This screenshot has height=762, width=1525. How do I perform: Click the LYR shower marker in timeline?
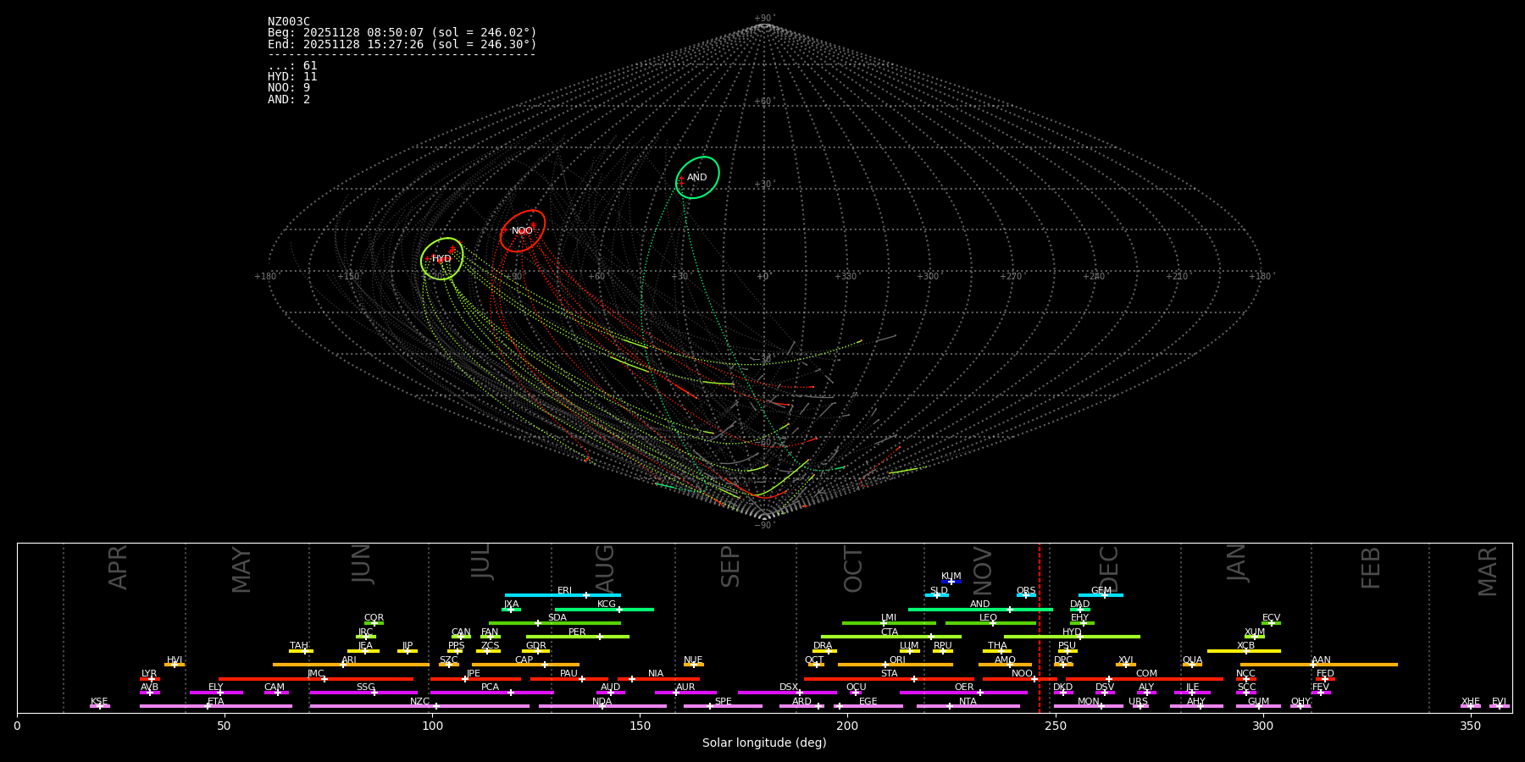(150, 678)
